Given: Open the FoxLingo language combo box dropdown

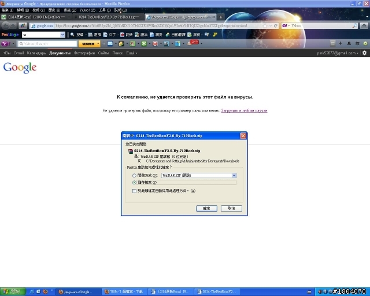Looking at the screenshot, I should (x=62, y=35).
